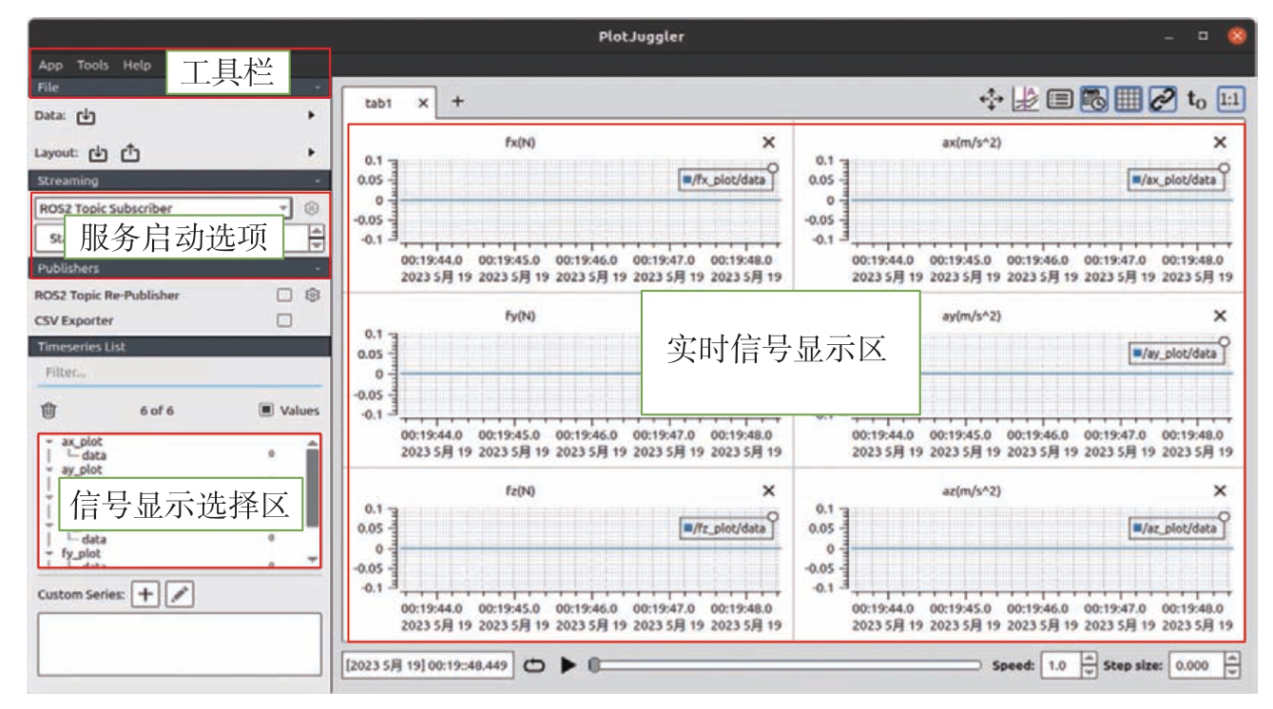Open the Help menu
Screen dimensions: 1273x709
137,66
